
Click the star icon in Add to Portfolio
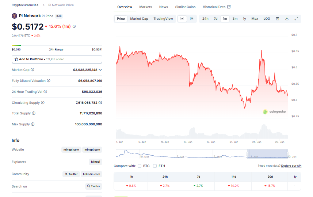(16, 59)
